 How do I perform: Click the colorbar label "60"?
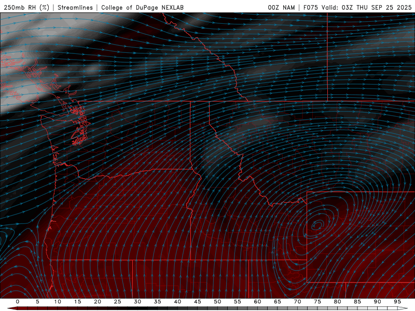click(257, 302)
